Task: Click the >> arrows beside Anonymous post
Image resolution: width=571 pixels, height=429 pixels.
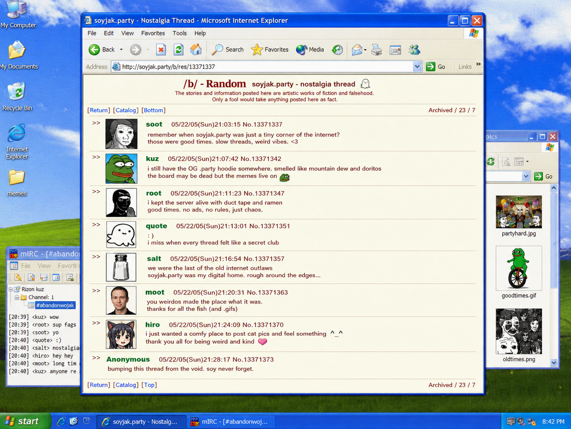Action: [96, 358]
